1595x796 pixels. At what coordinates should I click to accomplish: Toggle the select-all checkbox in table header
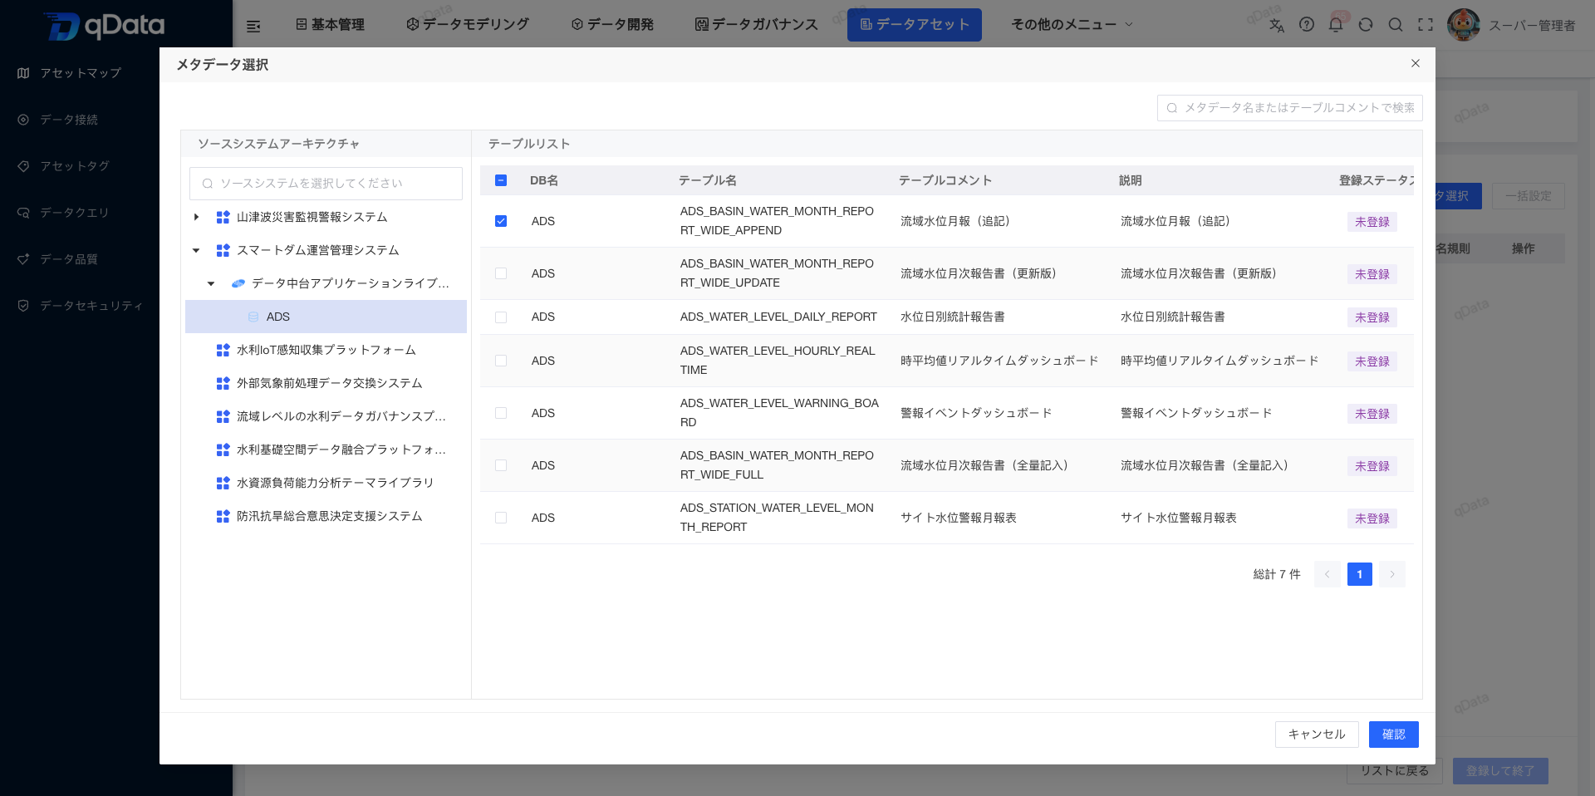[501, 180]
